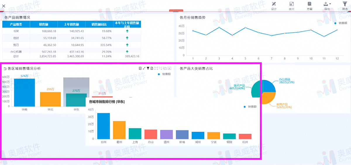351x165 pixels.
Task: Click the 上海 bar in city ranking popup
Action: click(135, 133)
